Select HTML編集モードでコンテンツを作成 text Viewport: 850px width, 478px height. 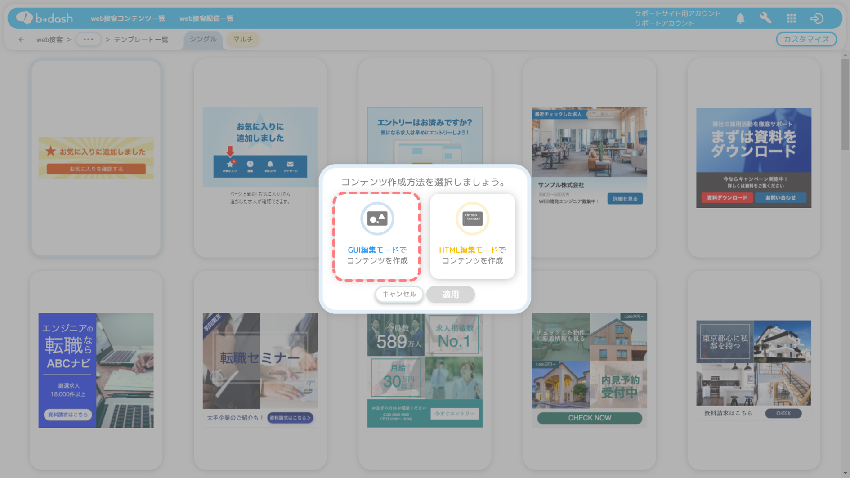(x=472, y=255)
